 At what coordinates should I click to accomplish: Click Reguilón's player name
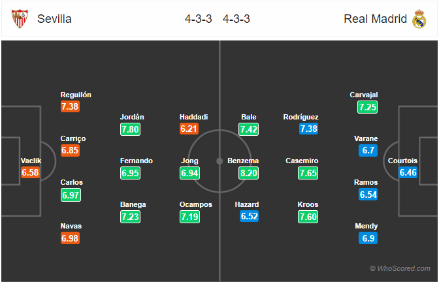(x=76, y=95)
